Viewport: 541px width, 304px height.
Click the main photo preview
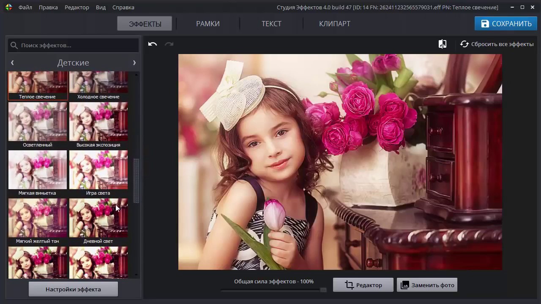[340, 162]
